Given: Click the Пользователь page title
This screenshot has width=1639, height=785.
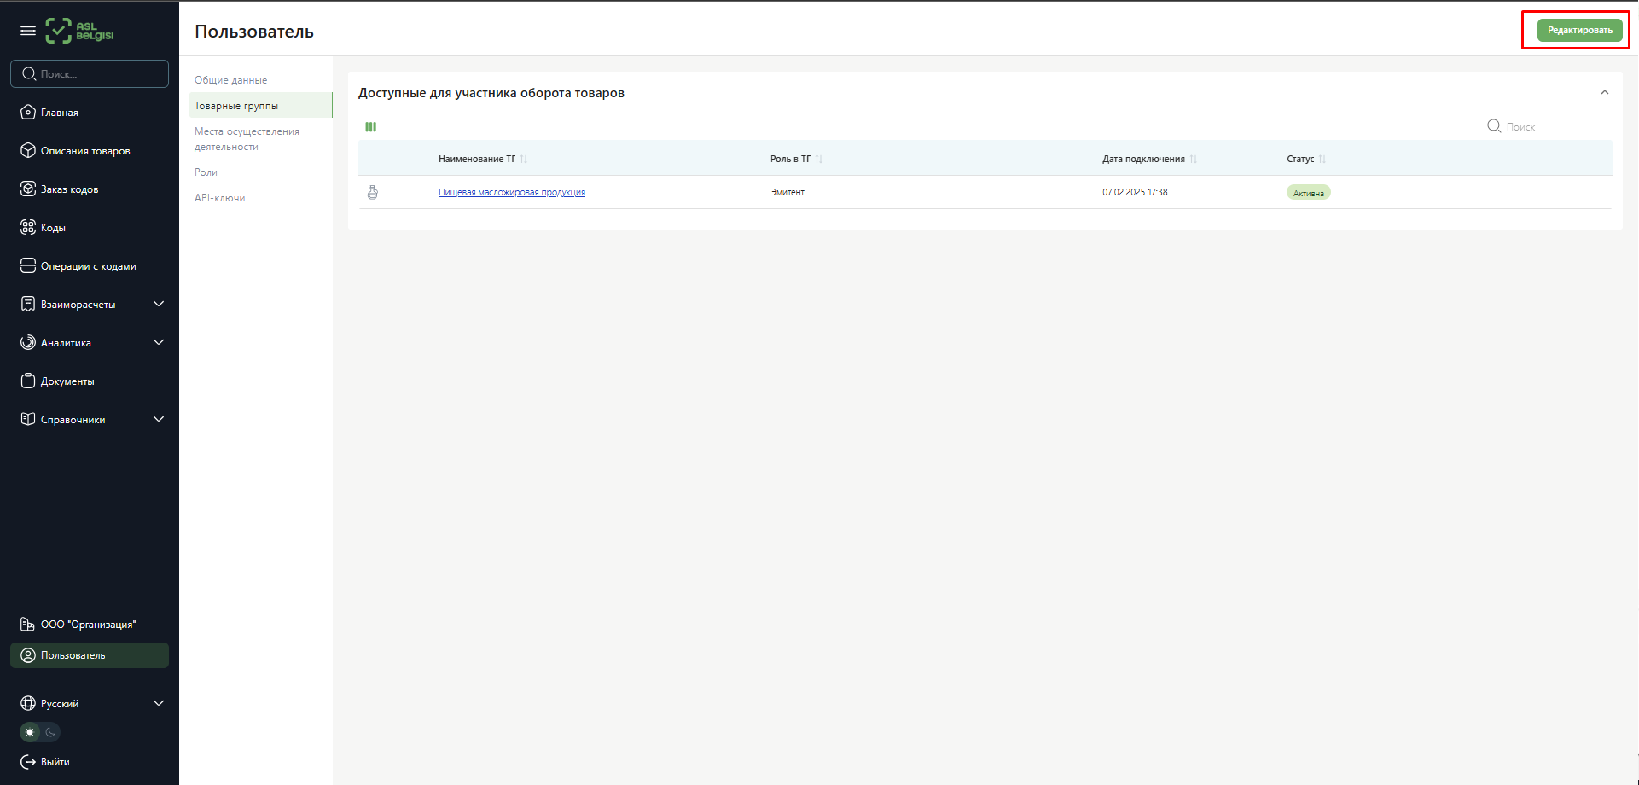Looking at the screenshot, I should click(x=254, y=32).
